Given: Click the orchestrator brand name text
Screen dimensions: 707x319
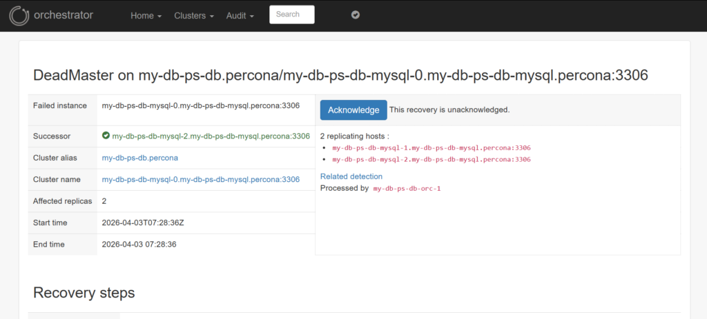Looking at the screenshot, I should tap(63, 14).
